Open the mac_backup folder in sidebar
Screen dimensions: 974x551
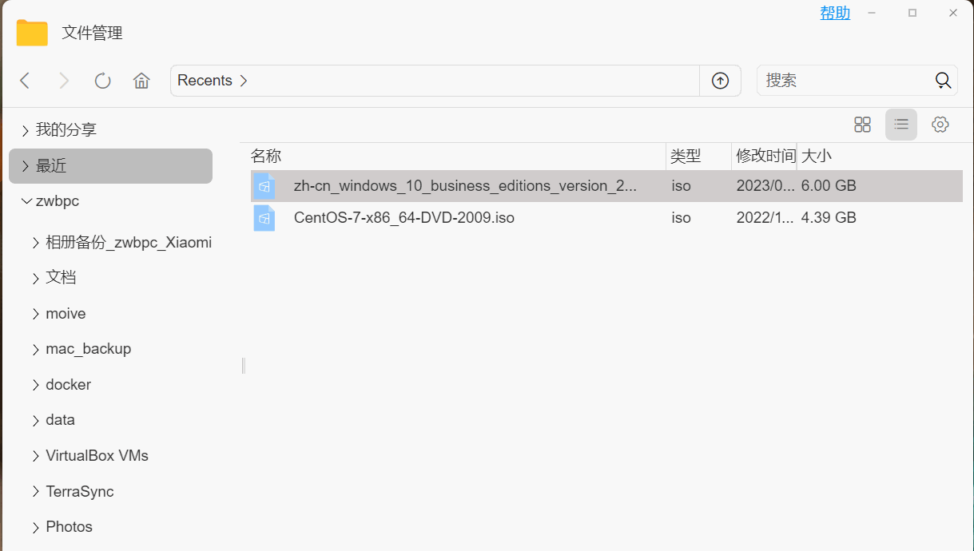tap(88, 349)
